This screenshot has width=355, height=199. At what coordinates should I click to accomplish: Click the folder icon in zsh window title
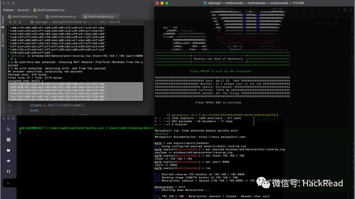[32, 22]
